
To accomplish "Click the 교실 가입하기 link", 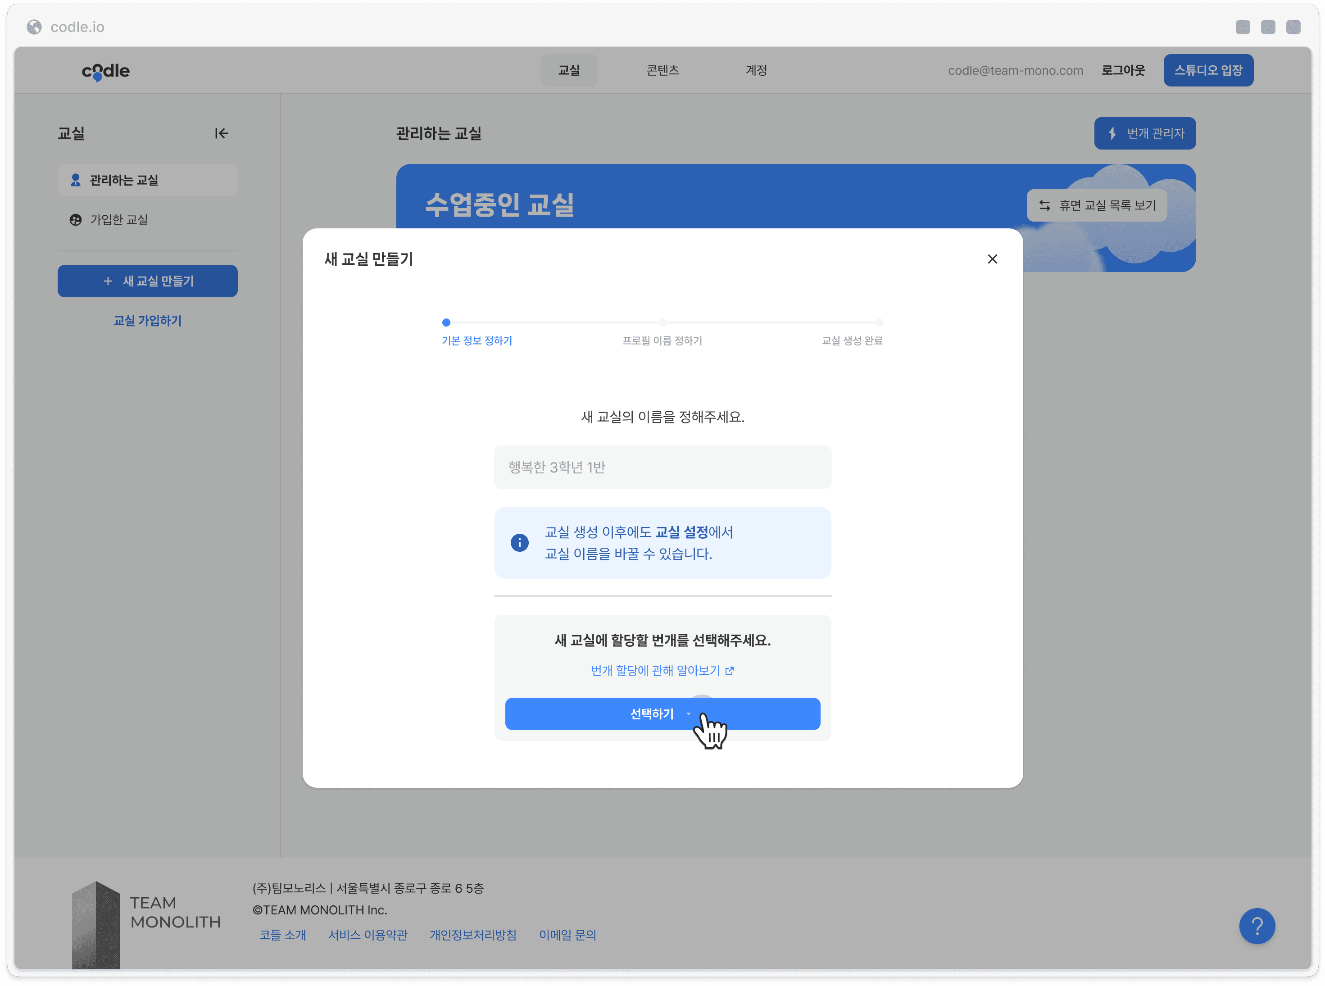I will 147,321.
